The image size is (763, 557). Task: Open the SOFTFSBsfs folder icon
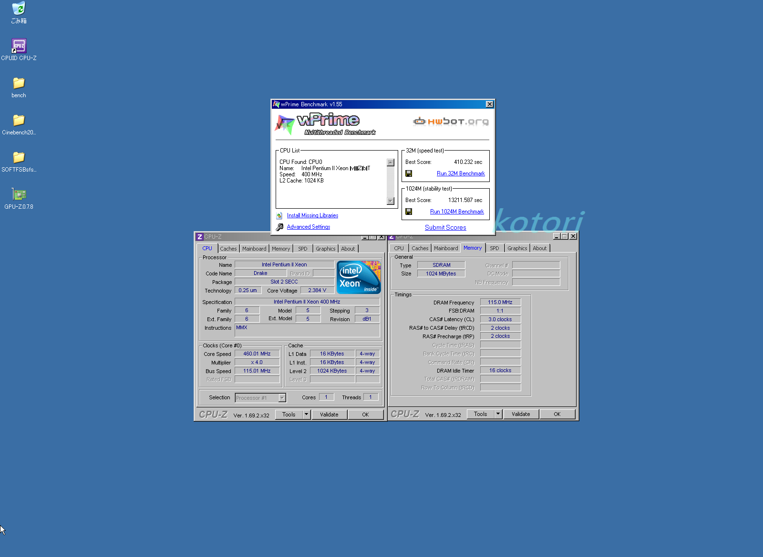19,162
